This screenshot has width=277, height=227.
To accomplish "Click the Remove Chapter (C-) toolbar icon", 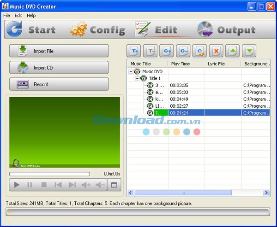I will 183,51.
